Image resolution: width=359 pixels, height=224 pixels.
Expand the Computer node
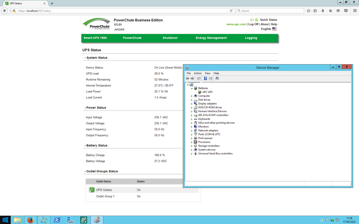[192, 96]
